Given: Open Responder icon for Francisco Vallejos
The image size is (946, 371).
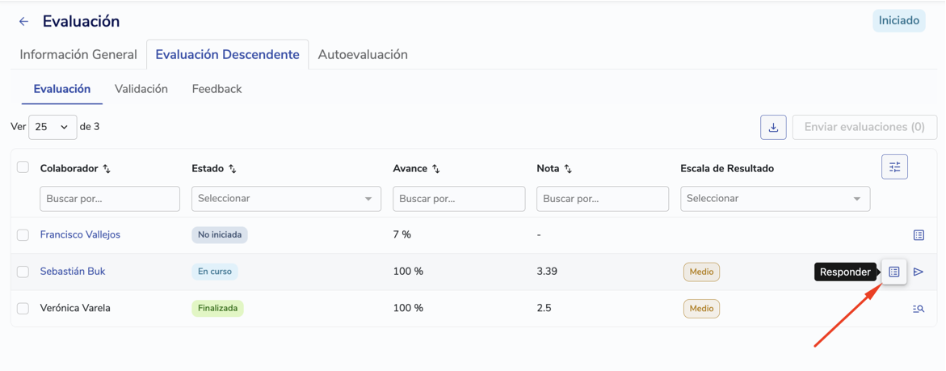Looking at the screenshot, I should tap(919, 235).
